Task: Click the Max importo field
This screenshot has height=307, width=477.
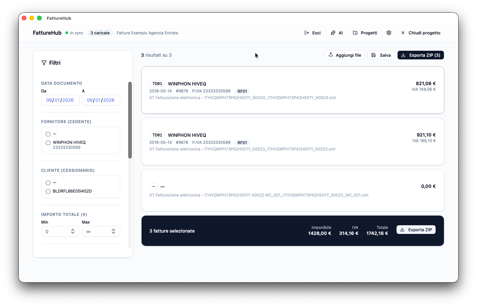Action: click(x=101, y=231)
